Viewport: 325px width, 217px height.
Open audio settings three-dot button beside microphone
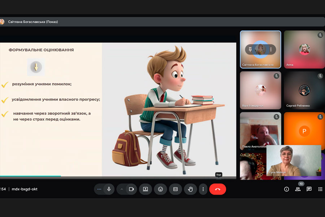point(99,189)
